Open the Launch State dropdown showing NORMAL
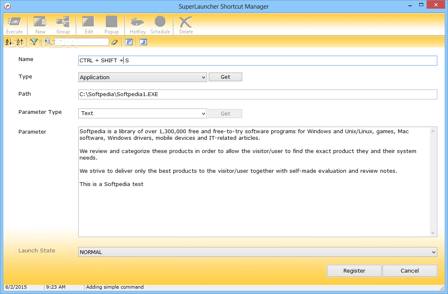 point(257,252)
